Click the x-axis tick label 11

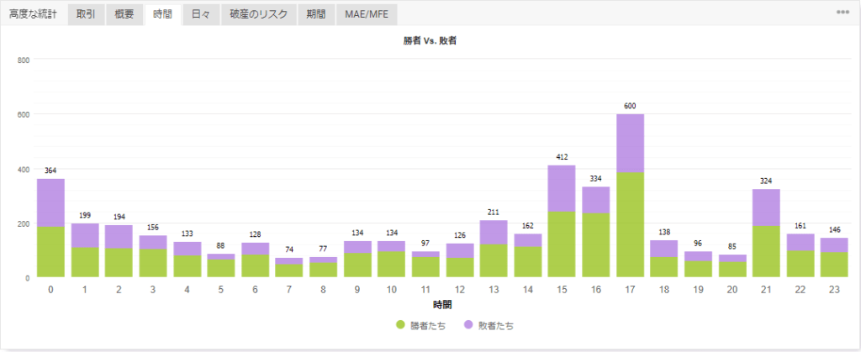coord(425,290)
